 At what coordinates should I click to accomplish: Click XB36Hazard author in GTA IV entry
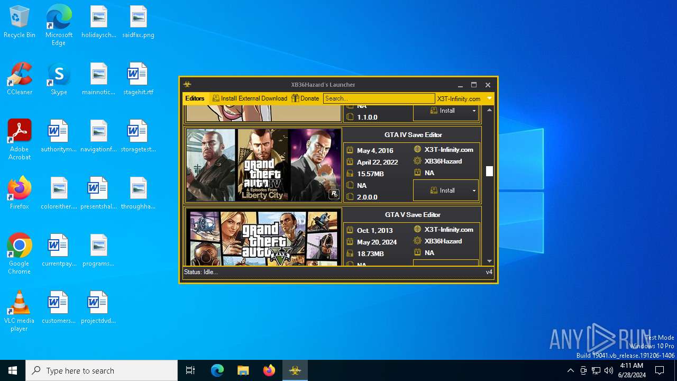click(x=443, y=161)
